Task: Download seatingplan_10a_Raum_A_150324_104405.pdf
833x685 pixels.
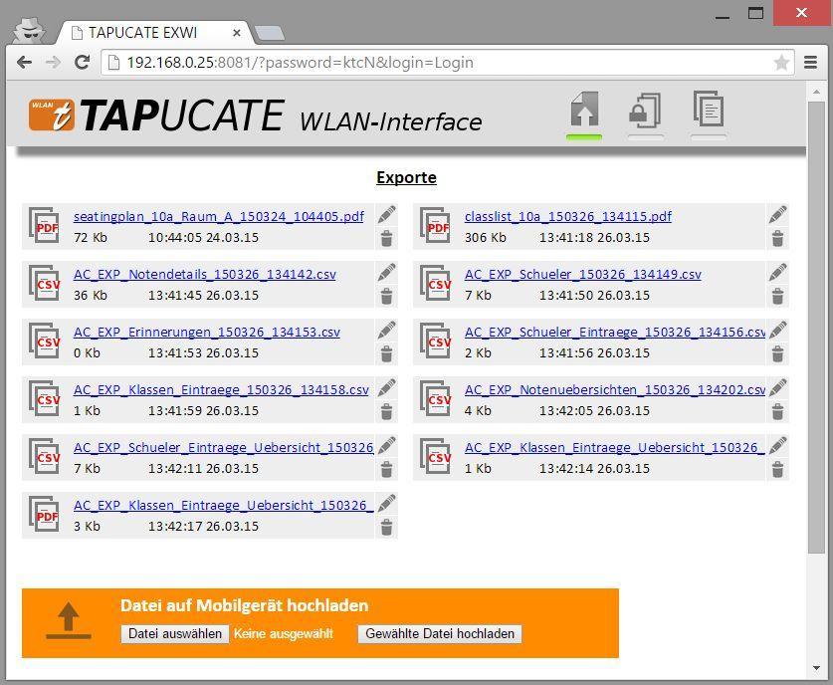Action: pos(218,217)
